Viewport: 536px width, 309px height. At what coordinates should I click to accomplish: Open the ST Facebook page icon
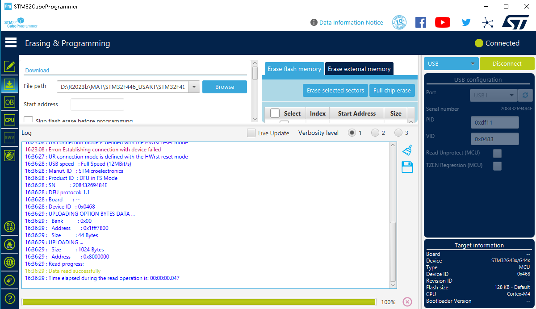pos(421,22)
